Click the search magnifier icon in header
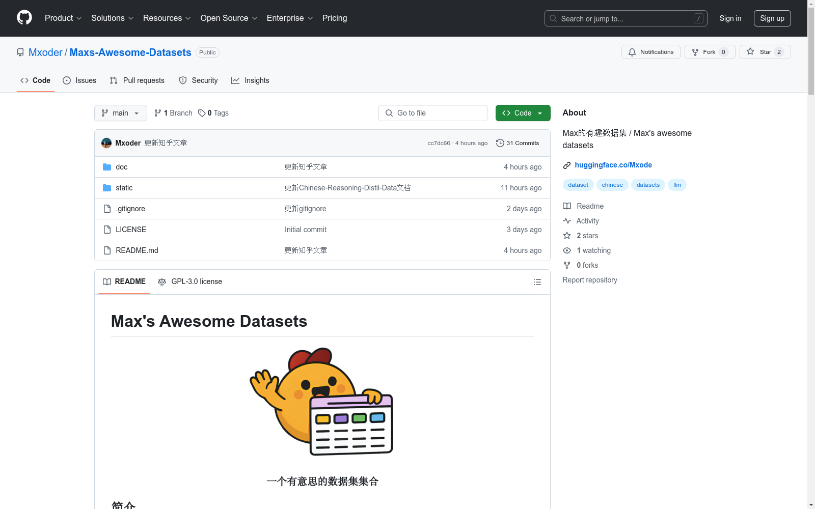 (x=553, y=18)
